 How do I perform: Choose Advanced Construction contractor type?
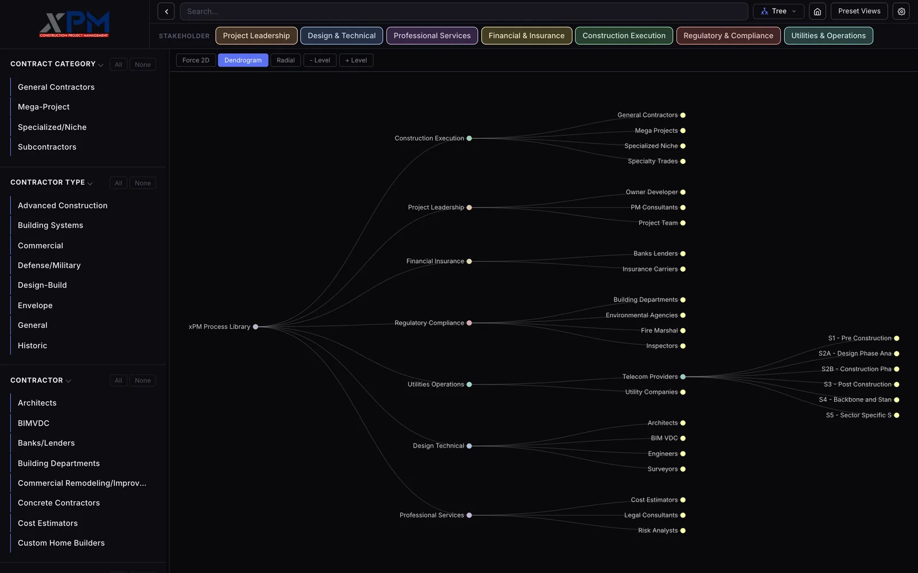pyautogui.click(x=63, y=206)
